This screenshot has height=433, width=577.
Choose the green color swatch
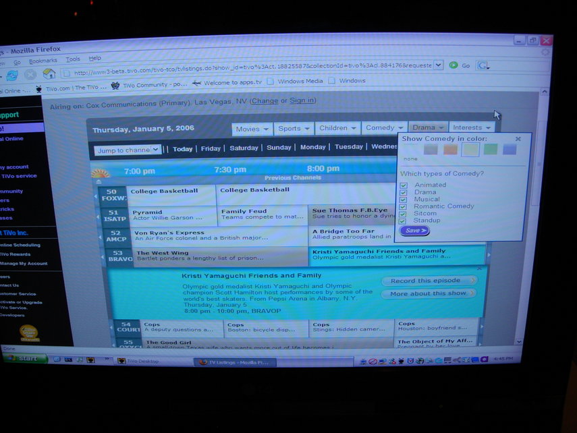tap(491, 149)
